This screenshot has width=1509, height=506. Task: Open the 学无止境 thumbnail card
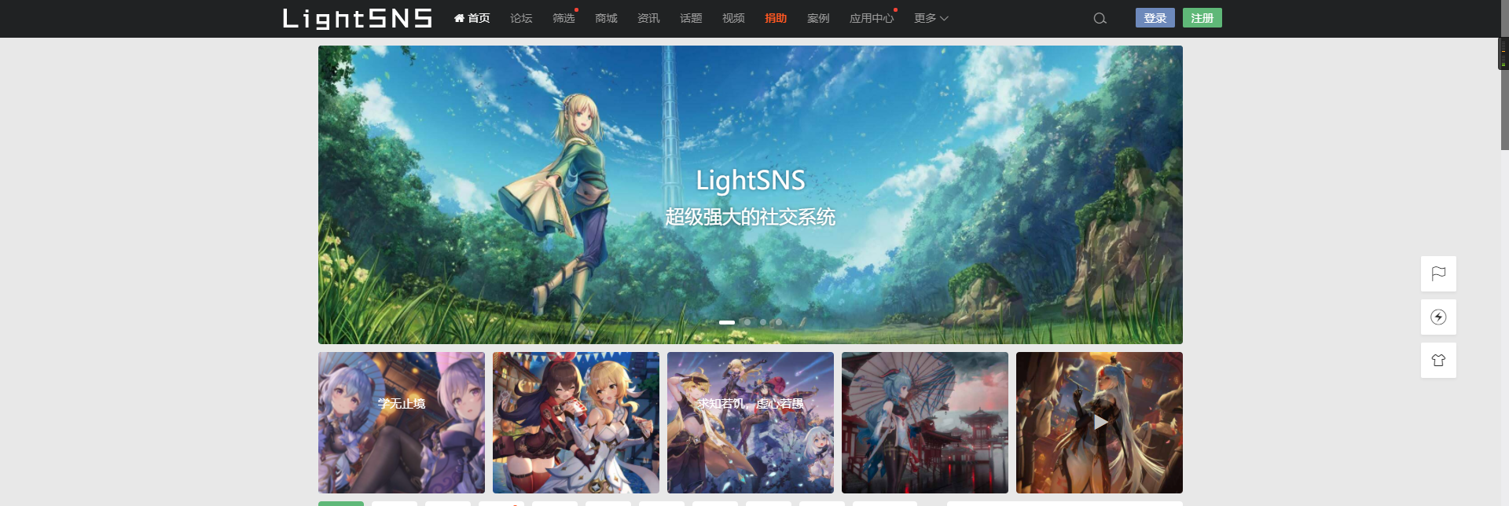point(402,423)
